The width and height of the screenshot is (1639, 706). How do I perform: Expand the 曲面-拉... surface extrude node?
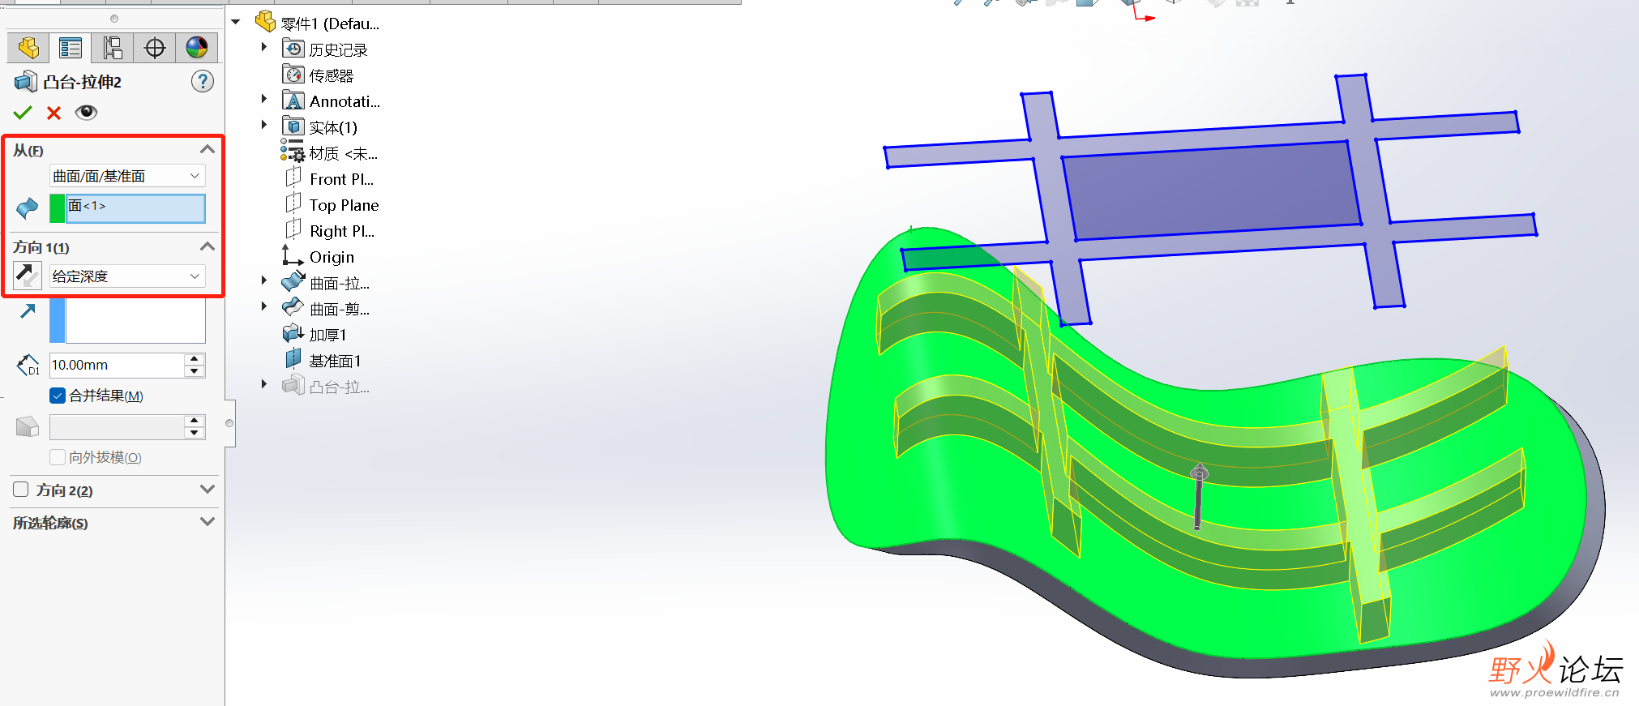pyautogui.click(x=264, y=281)
